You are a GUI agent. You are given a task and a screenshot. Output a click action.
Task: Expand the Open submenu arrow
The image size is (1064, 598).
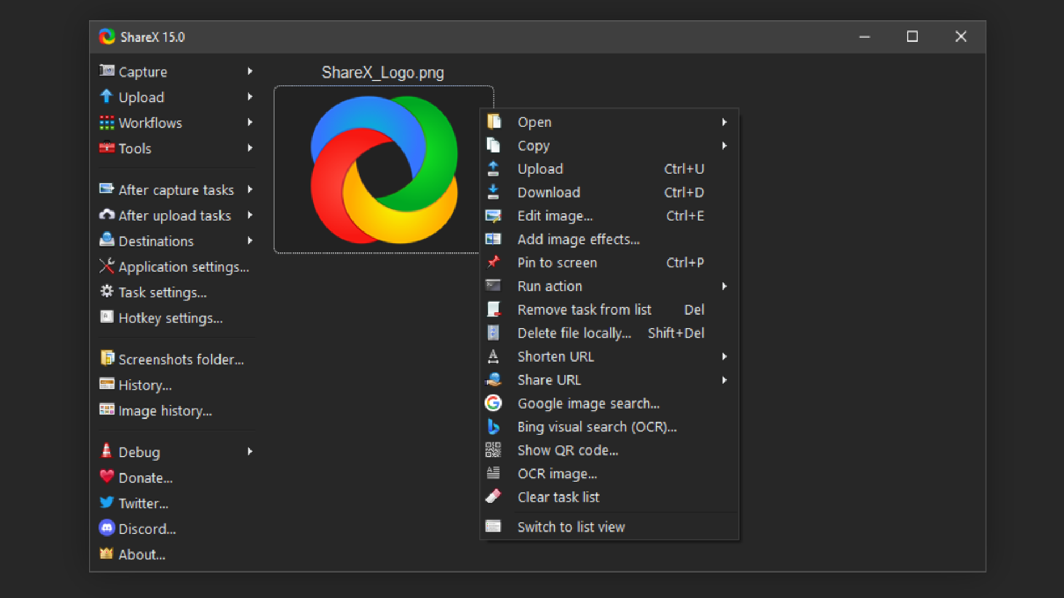pyautogui.click(x=724, y=122)
